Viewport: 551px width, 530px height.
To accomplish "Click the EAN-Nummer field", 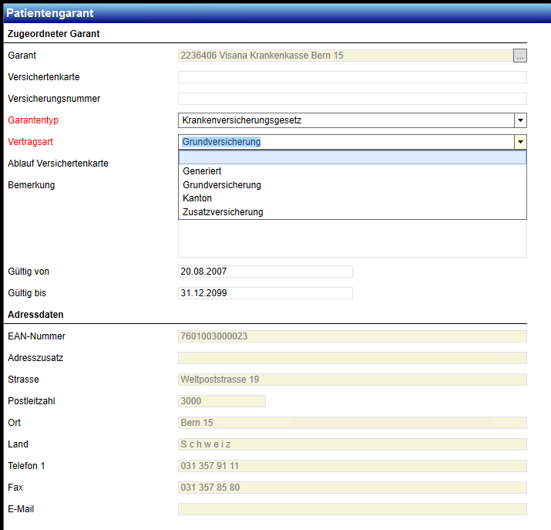I will pos(352,336).
